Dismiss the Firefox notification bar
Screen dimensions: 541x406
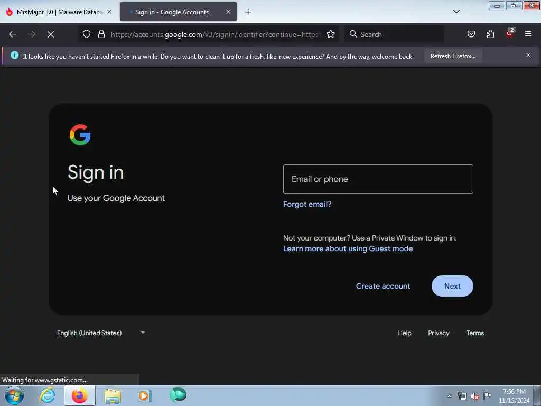(x=528, y=55)
